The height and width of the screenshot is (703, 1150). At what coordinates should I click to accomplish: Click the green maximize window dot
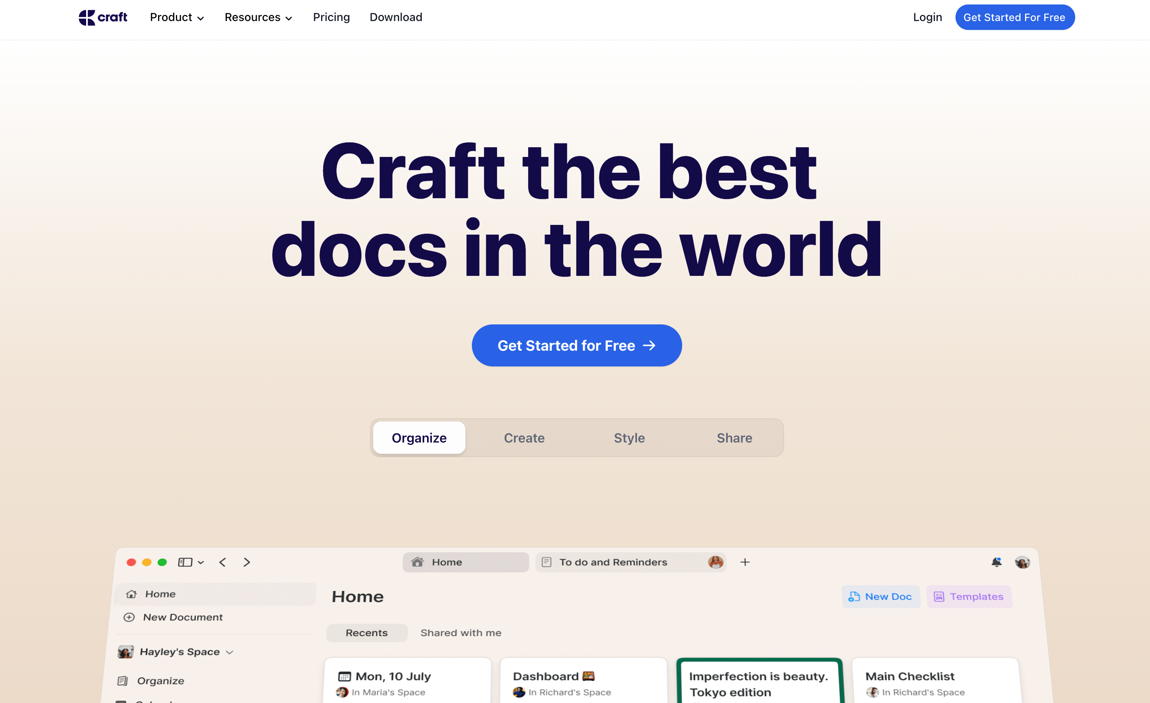tap(162, 562)
